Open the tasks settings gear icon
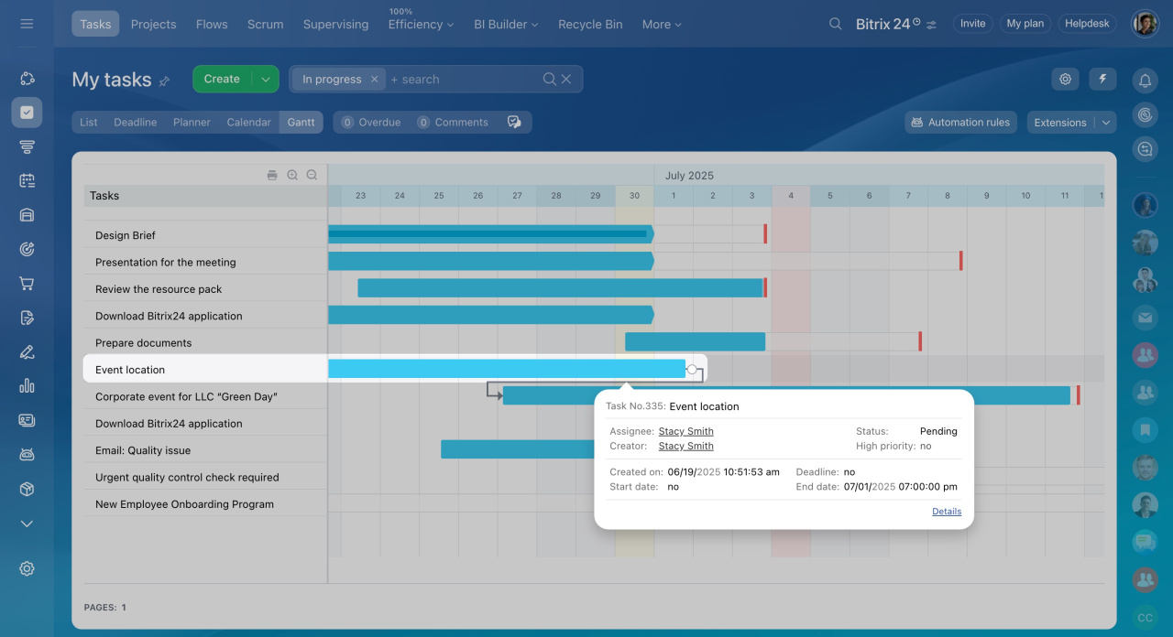 pyautogui.click(x=1065, y=80)
